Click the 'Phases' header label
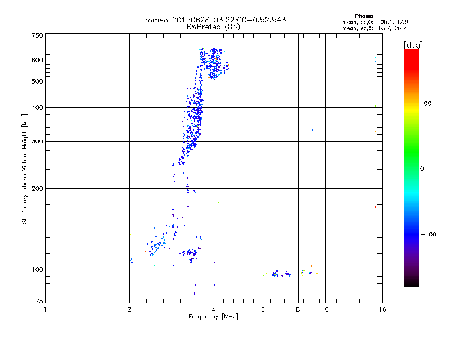 (364, 16)
